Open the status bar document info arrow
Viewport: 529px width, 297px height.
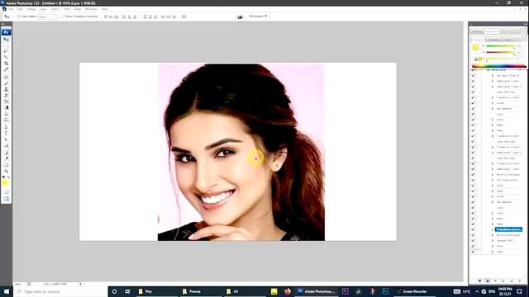[x=80, y=284]
